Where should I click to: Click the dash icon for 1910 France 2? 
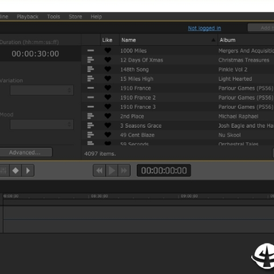pos(91,97)
